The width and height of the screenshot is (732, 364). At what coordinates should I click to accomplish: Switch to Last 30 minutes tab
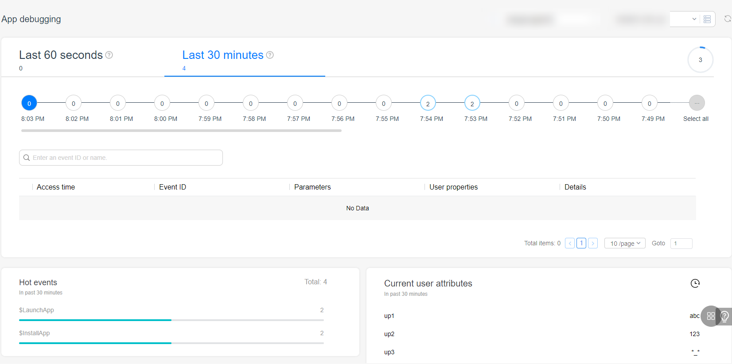pos(223,55)
